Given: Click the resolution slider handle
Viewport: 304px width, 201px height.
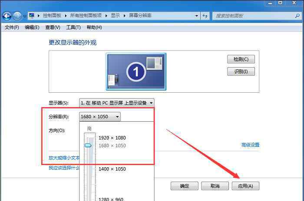Looking at the screenshot, I should point(88,146).
